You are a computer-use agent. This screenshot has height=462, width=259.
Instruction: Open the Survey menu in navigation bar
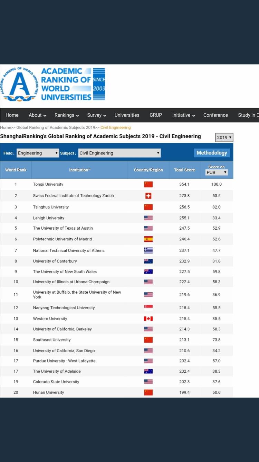coord(96,115)
